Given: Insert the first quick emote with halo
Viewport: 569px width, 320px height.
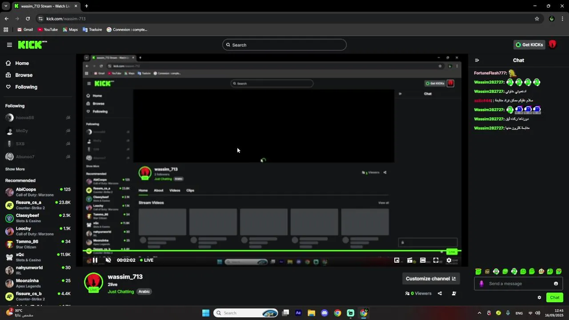Looking at the screenshot, I should coord(478,272).
